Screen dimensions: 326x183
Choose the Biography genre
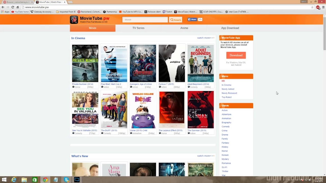pyautogui.click(x=226, y=123)
